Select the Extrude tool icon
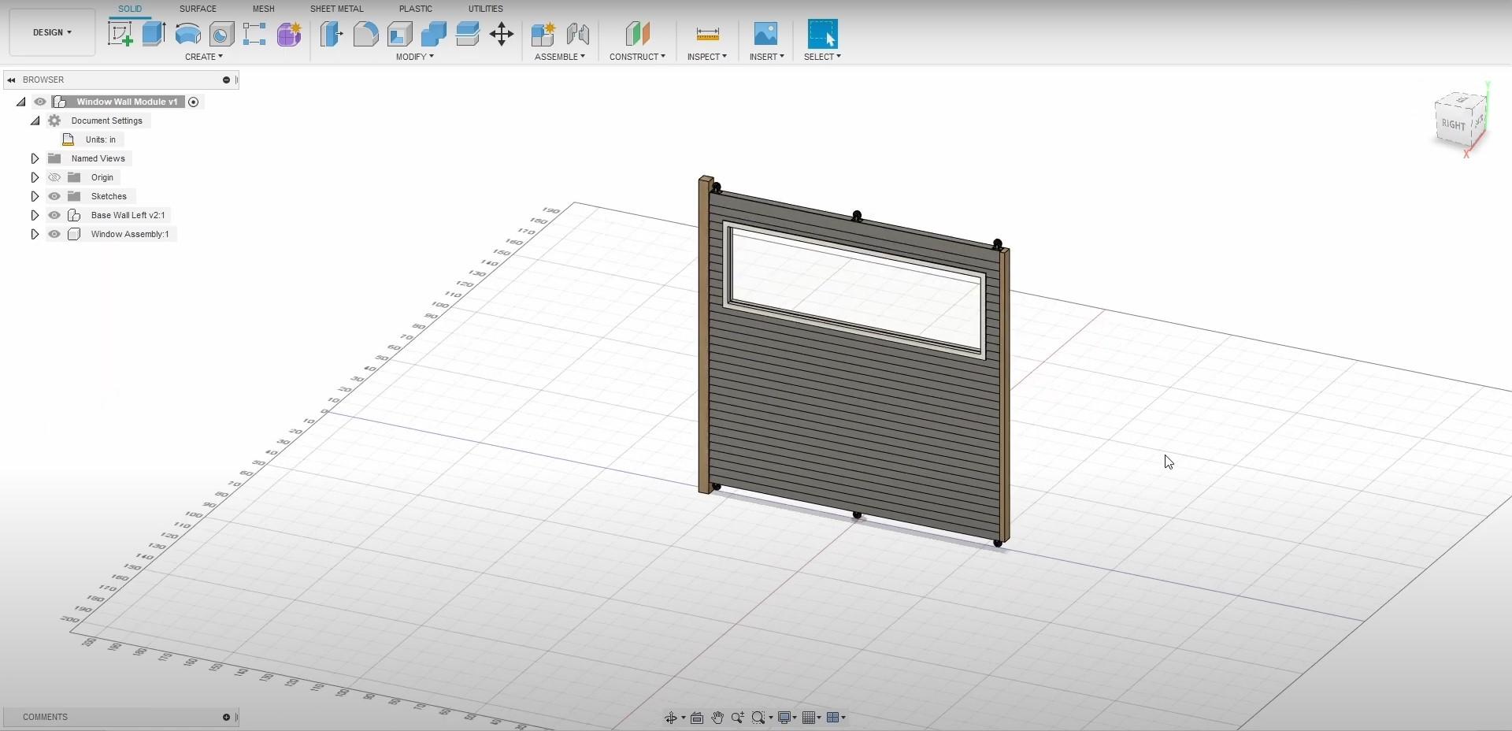The height and width of the screenshot is (731, 1512). (x=154, y=34)
